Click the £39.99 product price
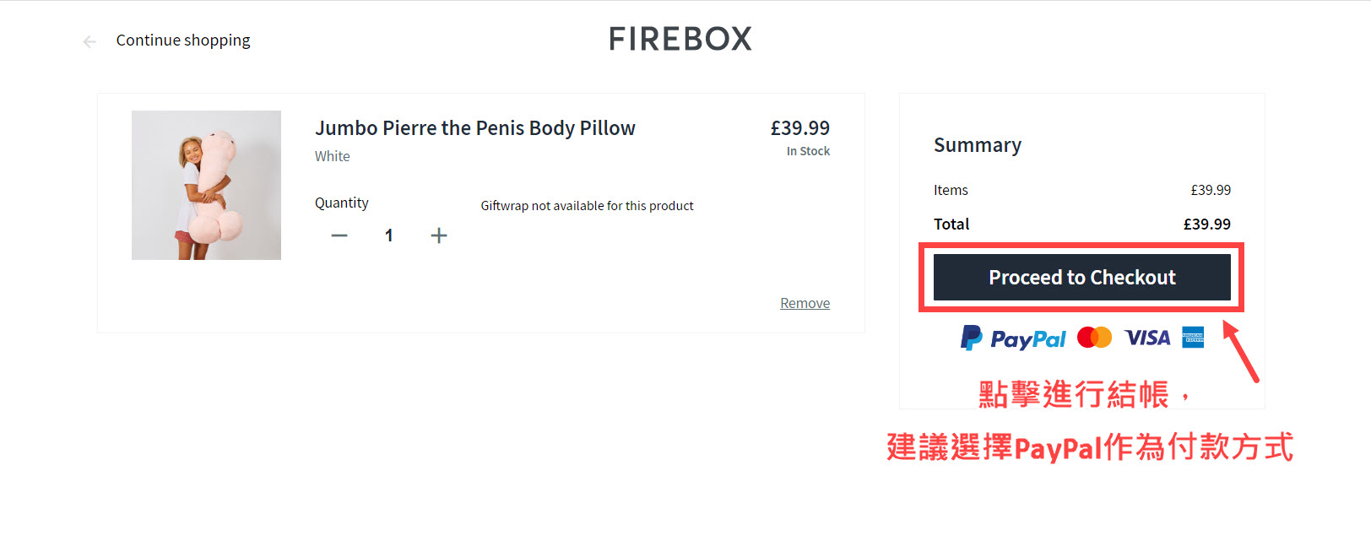The height and width of the screenshot is (541, 1371). [x=799, y=128]
